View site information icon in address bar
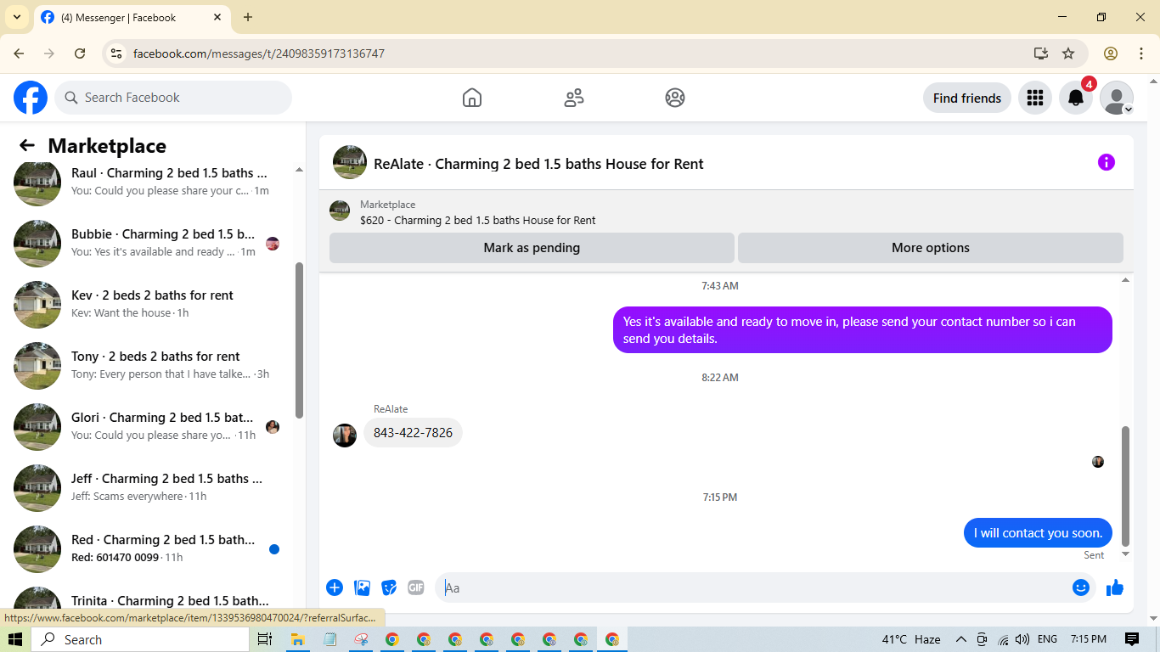1160x652 pixels. (x=117, y=53)
